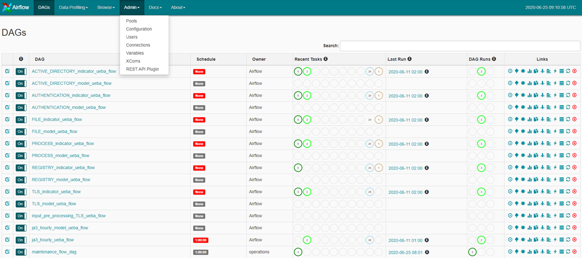Screen dimensions: 582x258
Task: Pause the FILE_model_ueba_flow DAG toggle
Action: tap(21, 132)
